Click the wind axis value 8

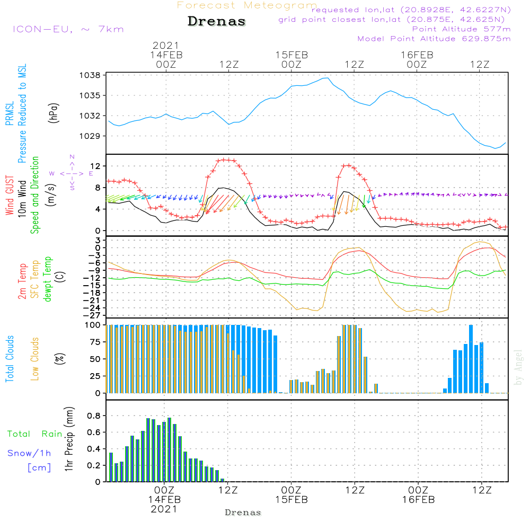pos(98,188)
